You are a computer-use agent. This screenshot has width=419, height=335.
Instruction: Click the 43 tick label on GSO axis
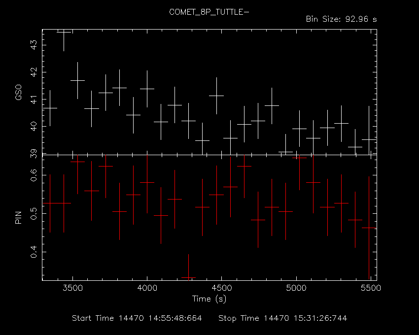[x=34, y=45]
